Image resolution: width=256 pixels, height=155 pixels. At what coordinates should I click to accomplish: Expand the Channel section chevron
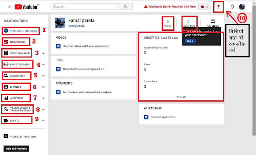tap(44, 87)
